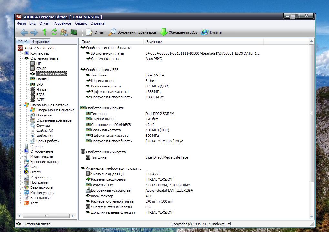Open the Вид menu
329x232 pixels.
pos(32,23)
